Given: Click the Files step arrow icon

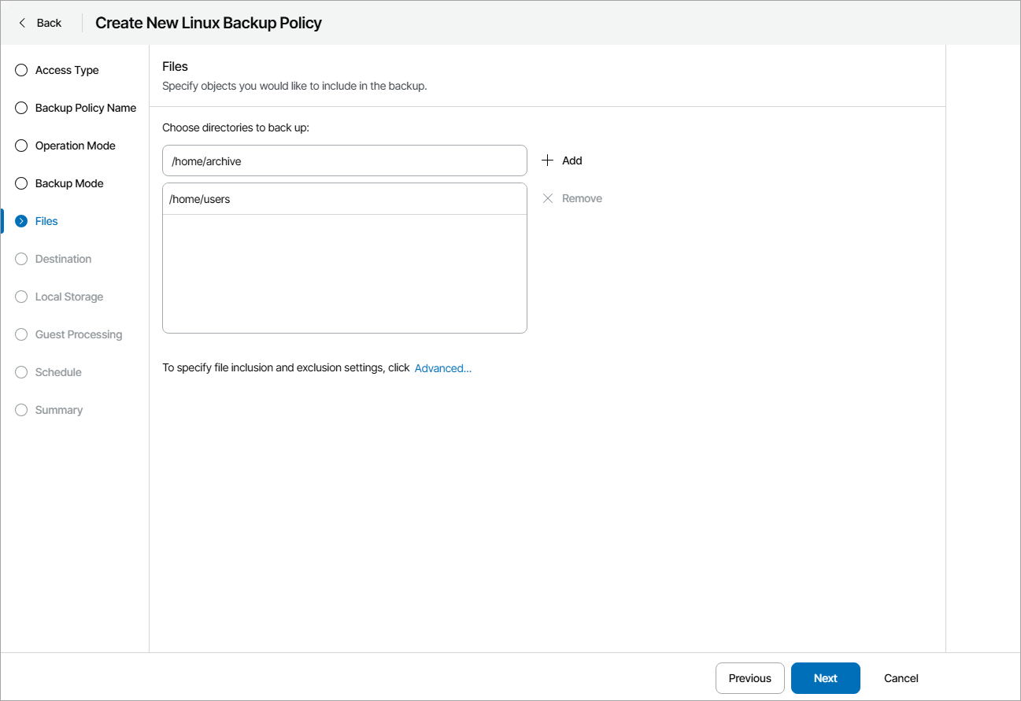Looking at the screenshot, I should tap(21, 221).
